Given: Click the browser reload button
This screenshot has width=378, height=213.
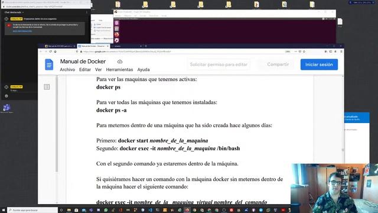Looking at the screenshot, I should click(50, 51).
